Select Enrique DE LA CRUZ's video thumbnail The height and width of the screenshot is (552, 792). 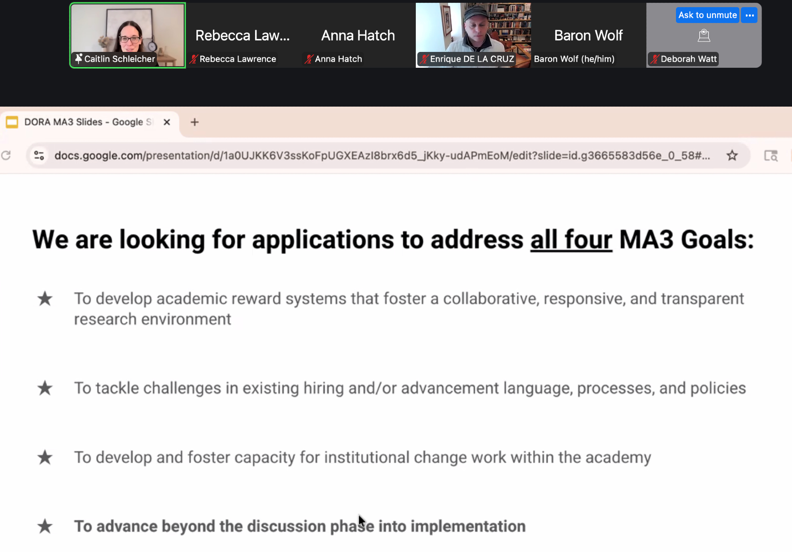tap(473, 30)
